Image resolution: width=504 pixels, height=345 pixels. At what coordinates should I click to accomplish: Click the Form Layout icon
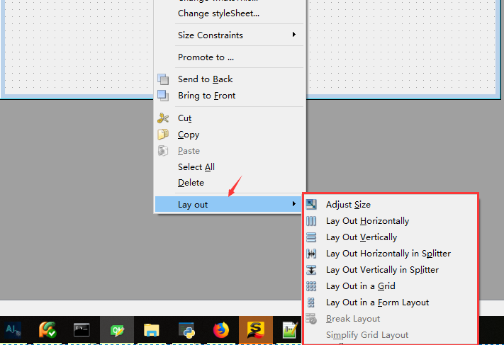point(311,302)
